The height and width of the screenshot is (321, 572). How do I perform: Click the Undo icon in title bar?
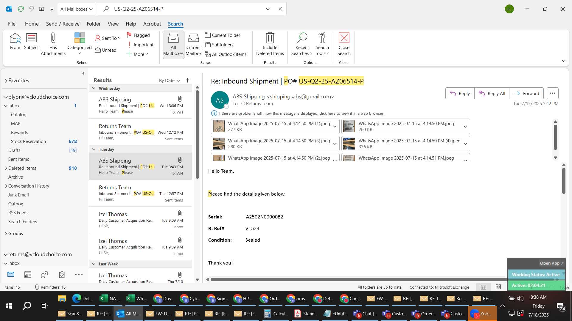click(x=31, y=9)
